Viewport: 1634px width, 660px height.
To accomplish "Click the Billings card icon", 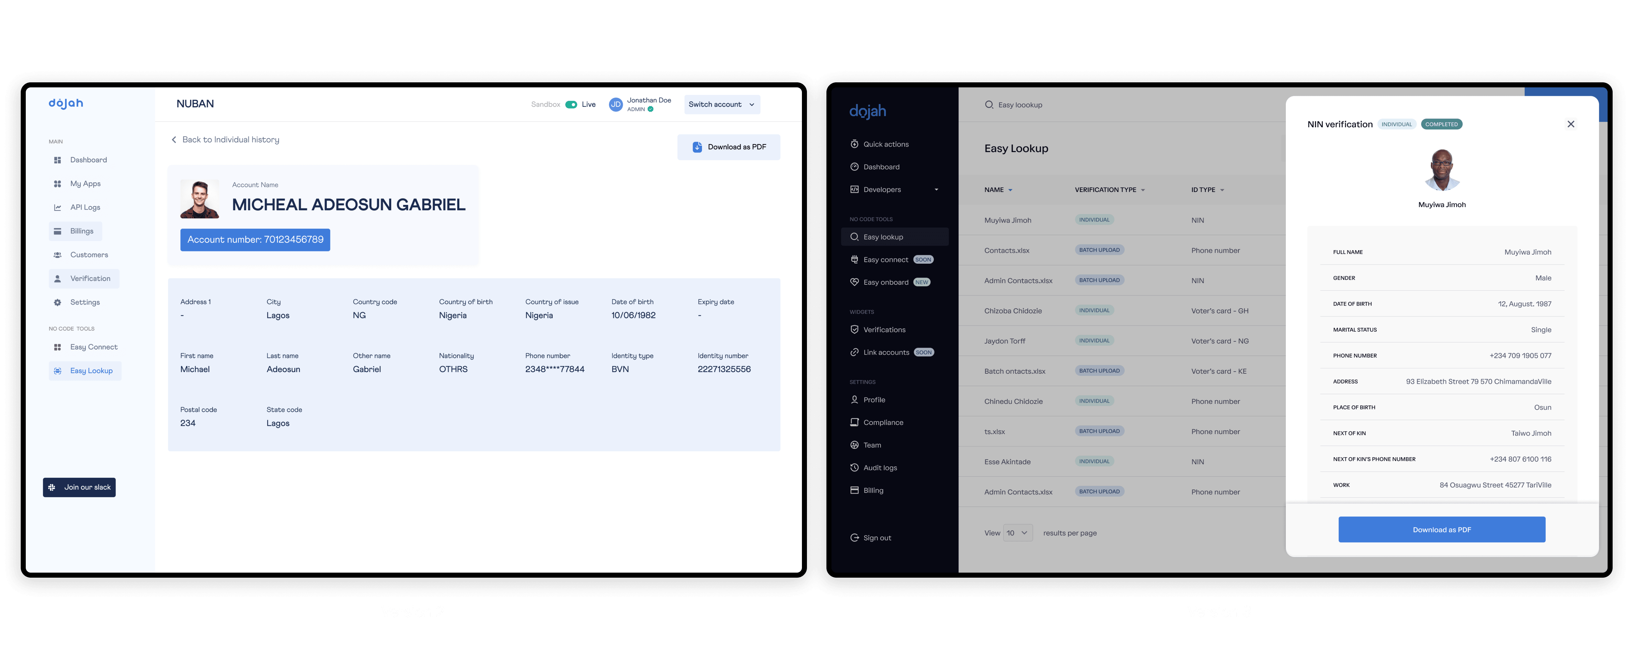I will (58, 231).
